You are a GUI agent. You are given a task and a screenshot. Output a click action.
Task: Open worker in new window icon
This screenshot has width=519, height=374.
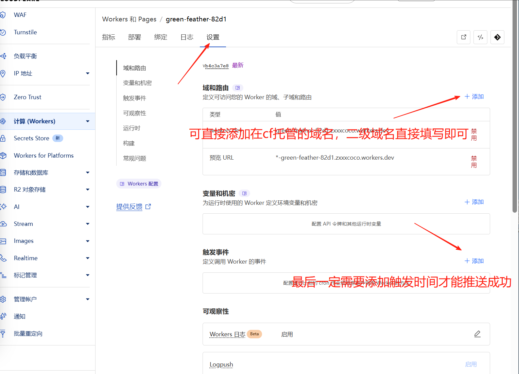(464, 37)
